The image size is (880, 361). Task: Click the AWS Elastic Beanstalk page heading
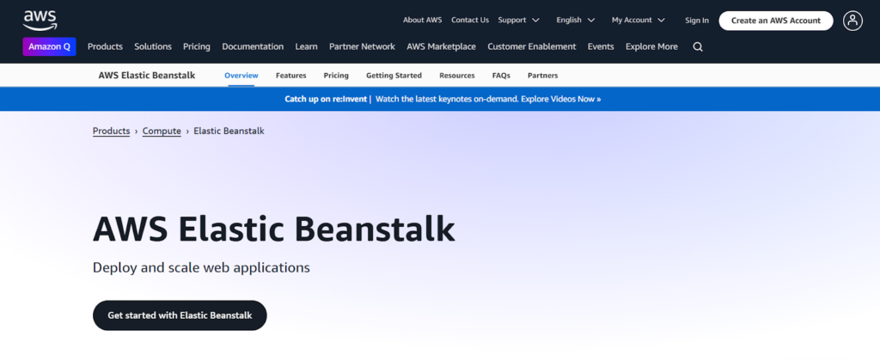click(274, 229)
